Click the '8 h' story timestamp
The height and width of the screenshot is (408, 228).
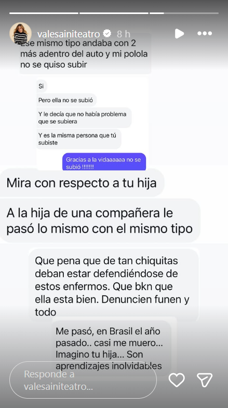(x=124, y=34)
